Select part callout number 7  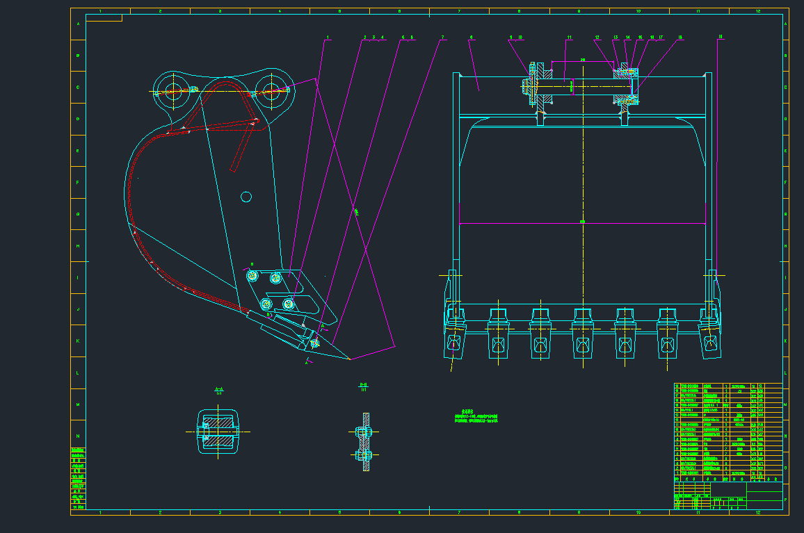click(442, 37)
